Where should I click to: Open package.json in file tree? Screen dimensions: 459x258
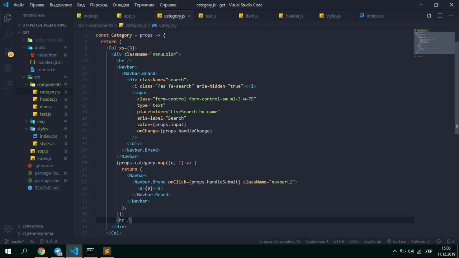(x=47, y=181)
